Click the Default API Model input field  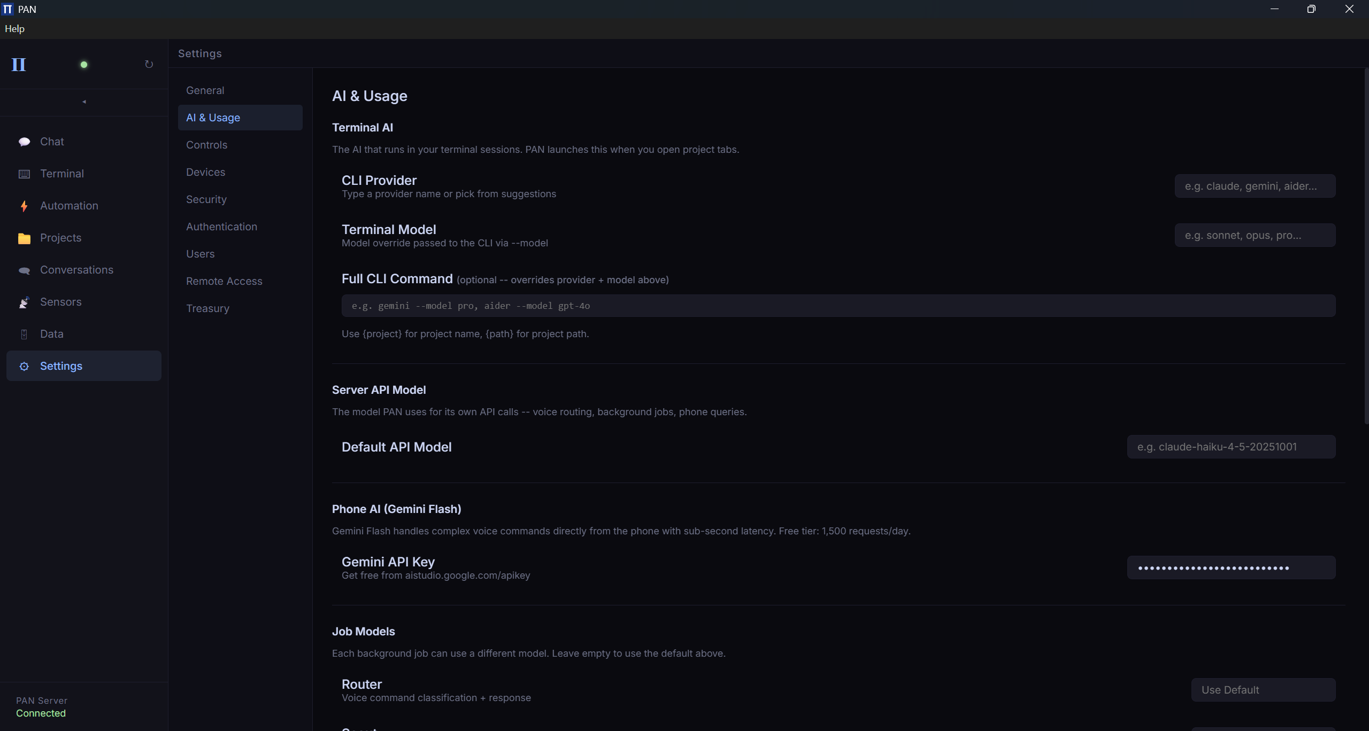pyautogui.click(x=1230, y=447)
